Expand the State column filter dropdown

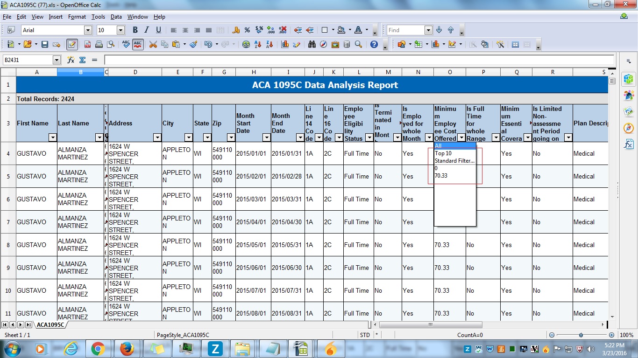(206, 138)
